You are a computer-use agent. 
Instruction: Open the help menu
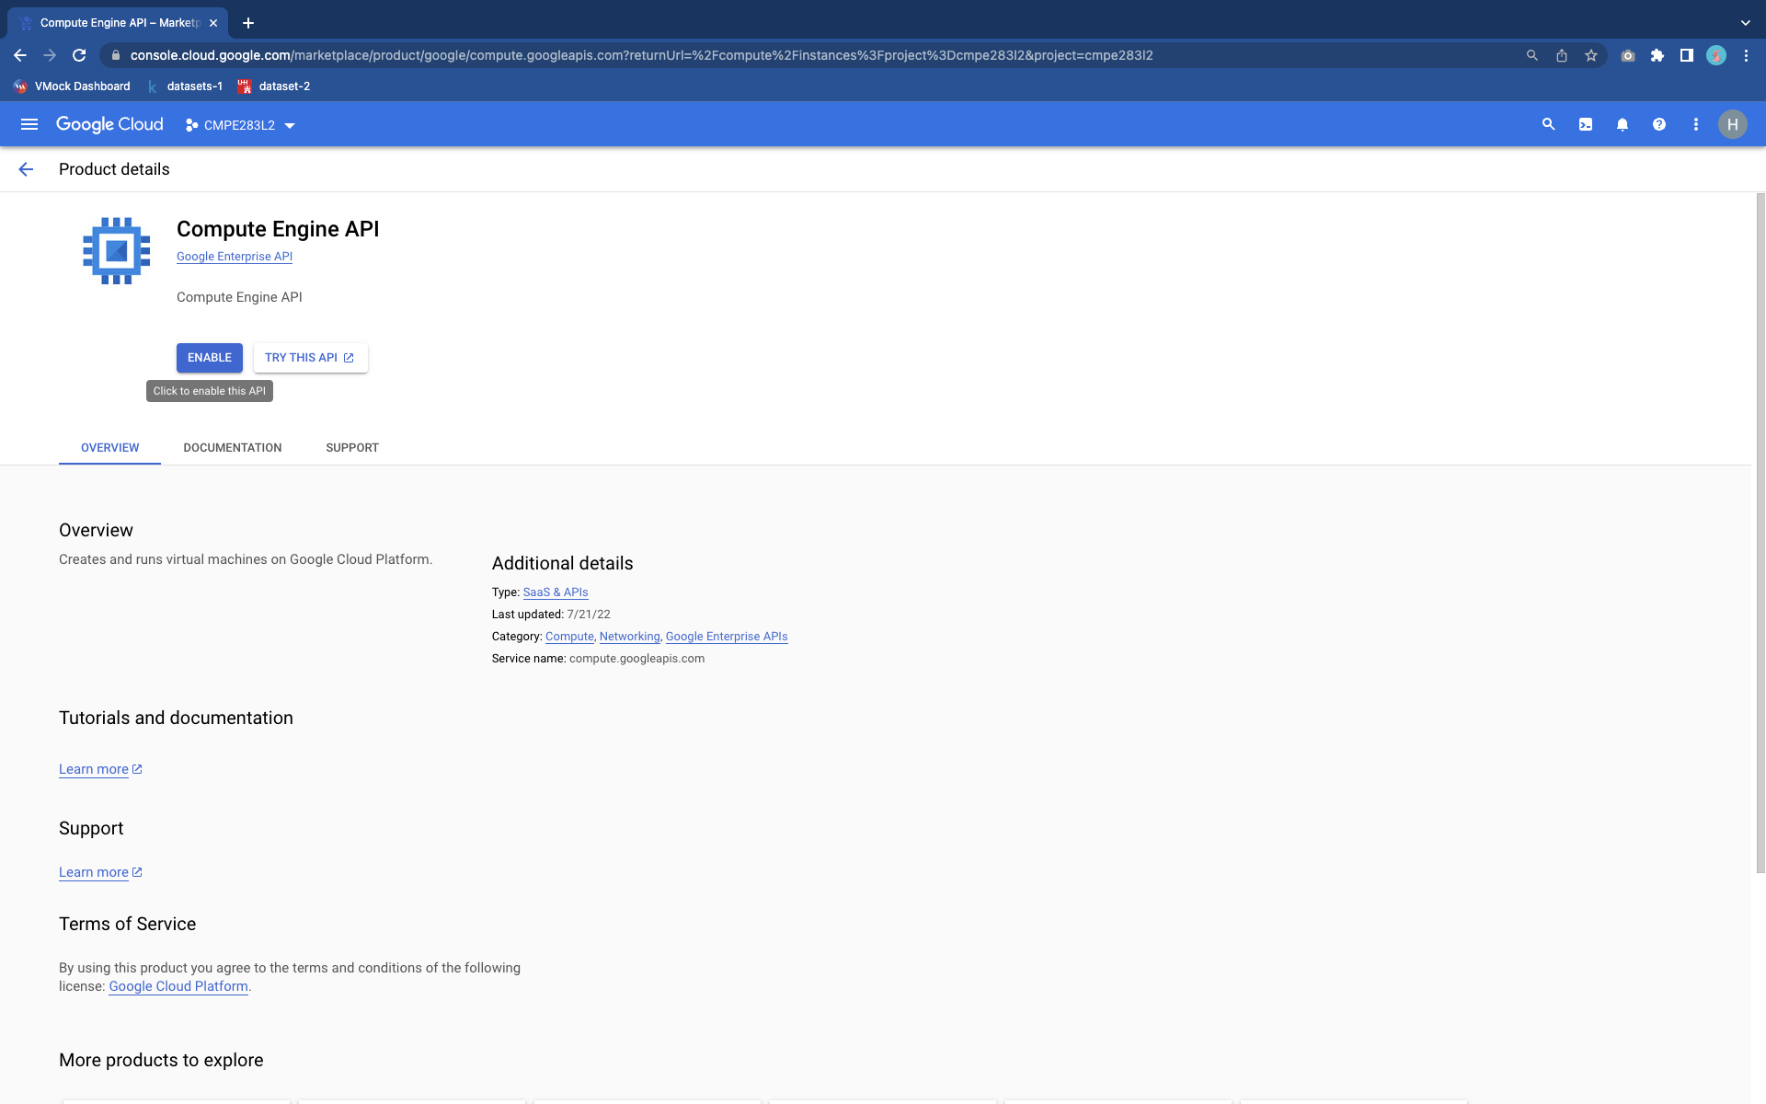(1659, 124)
